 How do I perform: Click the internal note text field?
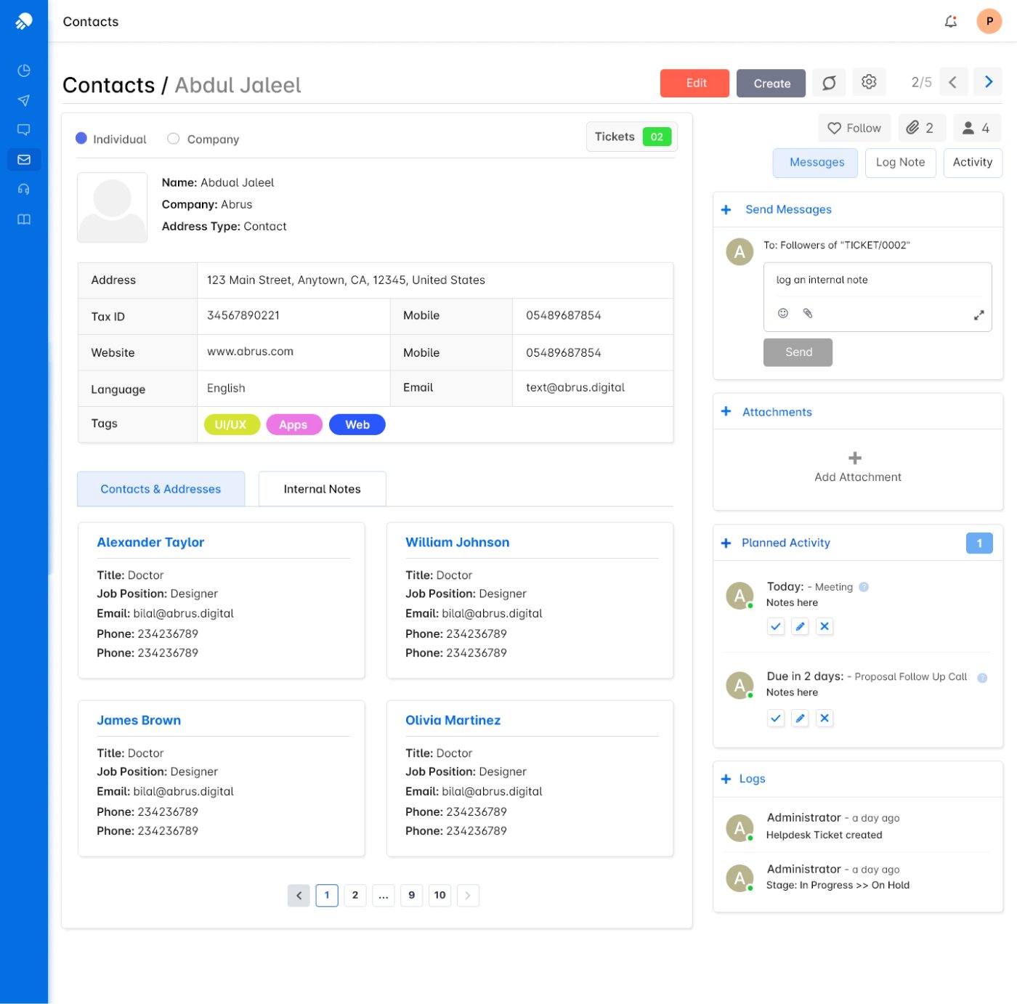tap(877, 280)
